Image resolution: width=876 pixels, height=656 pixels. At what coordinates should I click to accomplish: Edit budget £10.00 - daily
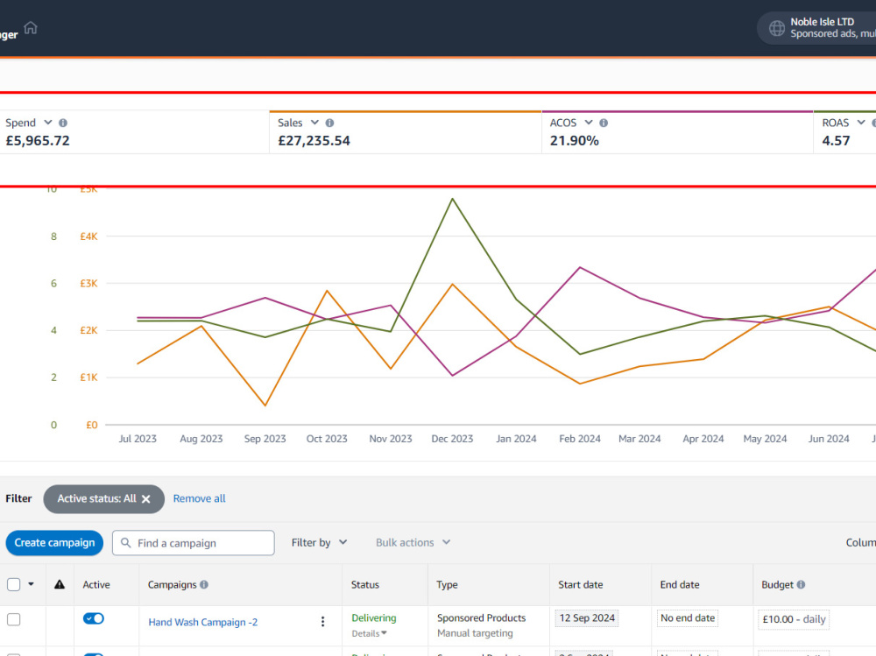(x=794, y=619)
